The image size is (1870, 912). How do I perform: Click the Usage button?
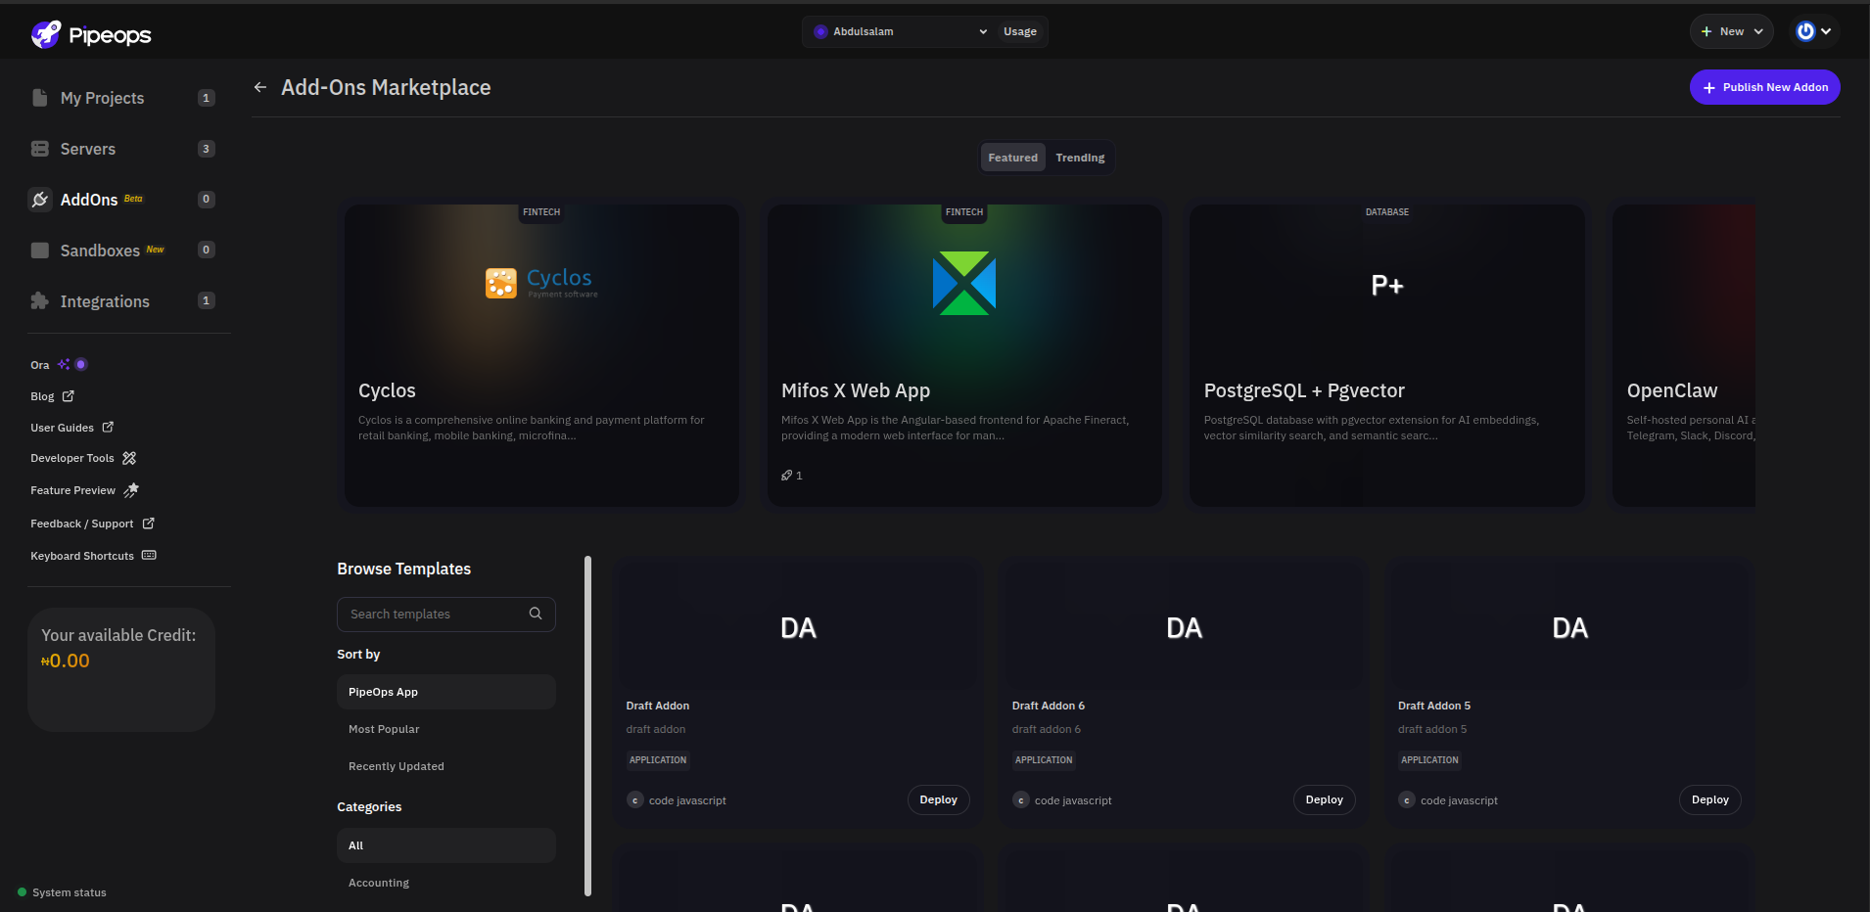point(1019,31)
